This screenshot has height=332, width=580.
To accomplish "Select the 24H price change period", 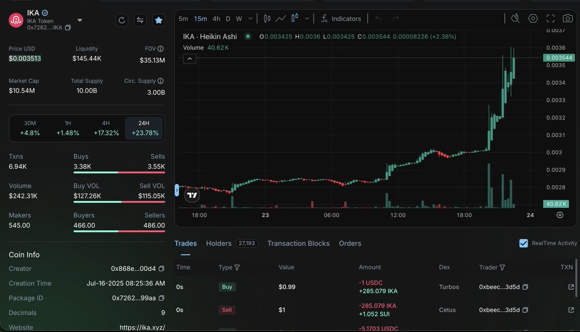I will tap(144, 128).
